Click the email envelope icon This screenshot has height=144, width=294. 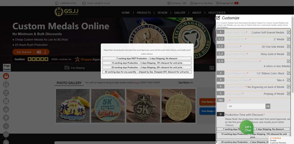[84, 3]
